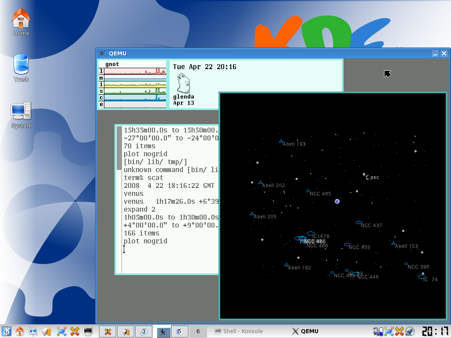The height and width of the screenshot is (338, 451).
Task: Click the X icon in QEMU title bar
Action: tap(102, 53)
